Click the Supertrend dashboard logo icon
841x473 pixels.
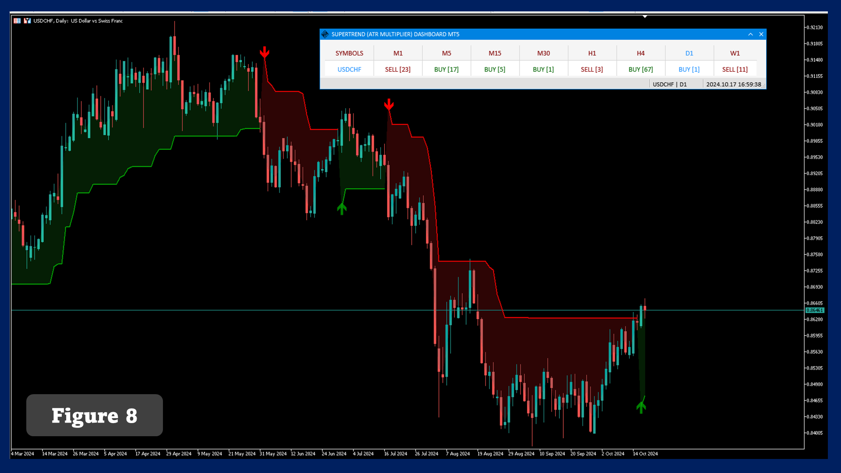click(x=325, y=34)
